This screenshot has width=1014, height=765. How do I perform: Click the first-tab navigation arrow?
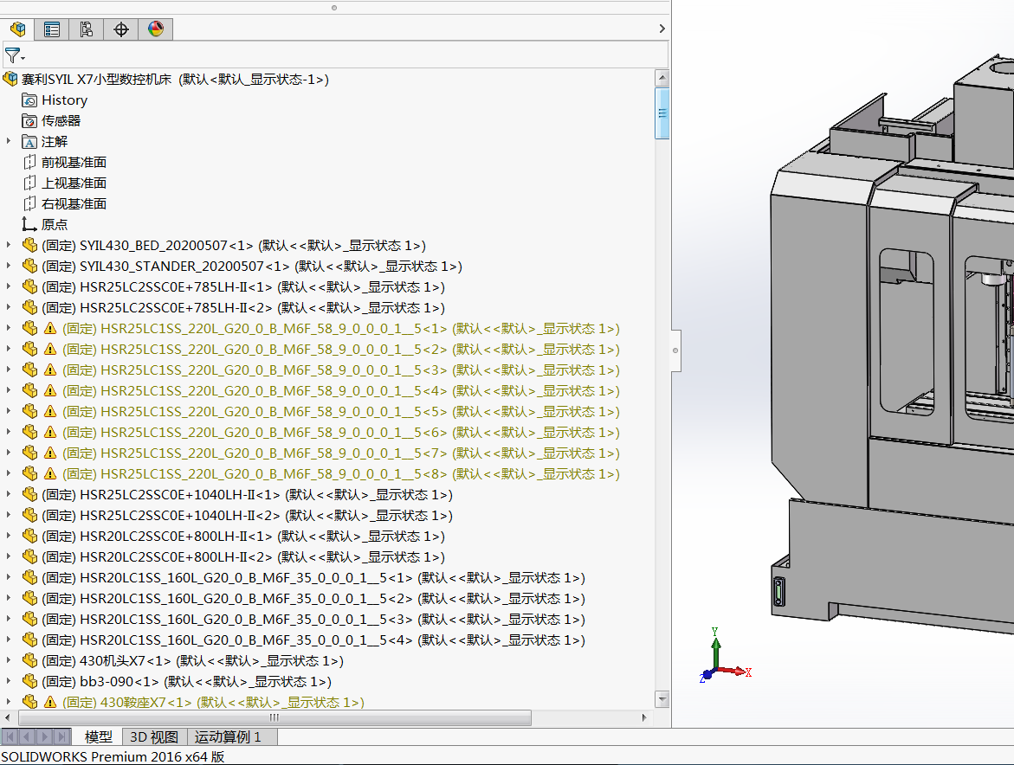coord(10,736)
